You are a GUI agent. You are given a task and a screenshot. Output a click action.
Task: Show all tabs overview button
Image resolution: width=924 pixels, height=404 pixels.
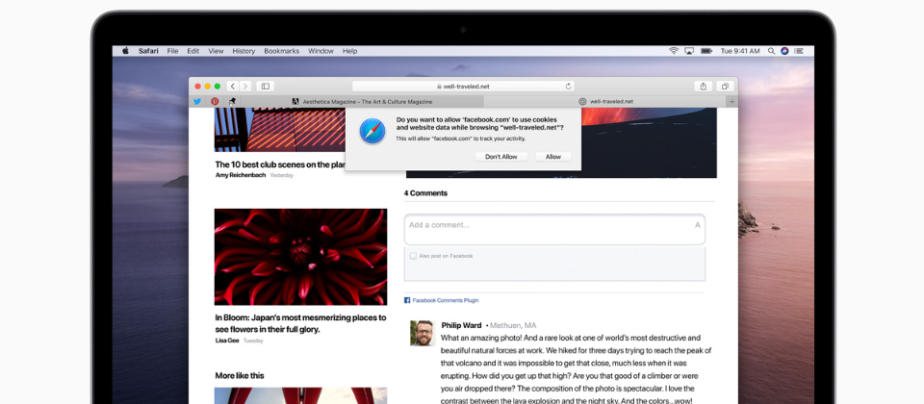tap(725, 87)
